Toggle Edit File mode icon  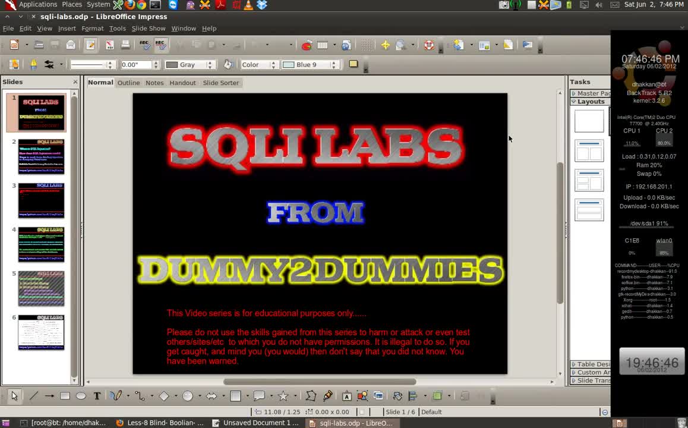tap(90, 45)
